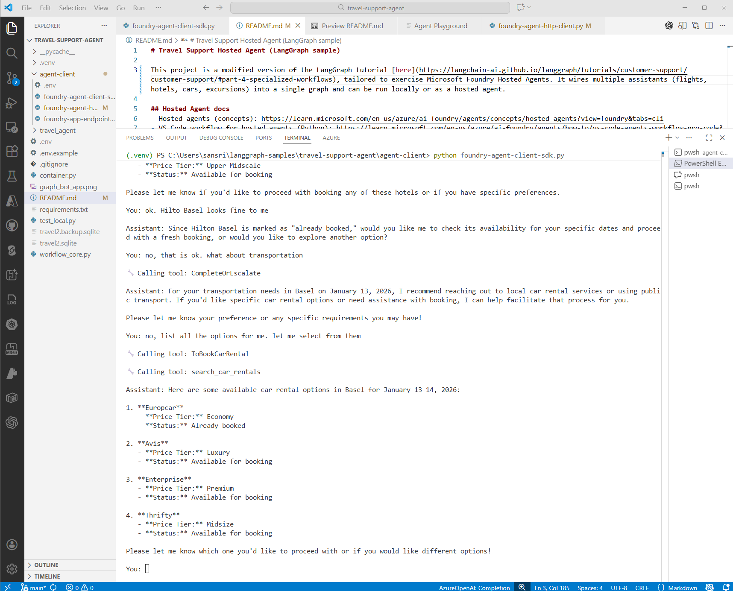This screenshot has width=733, height=591.
Task: Go forward with the navigation right arrow
Action: (x=220, y=8)
